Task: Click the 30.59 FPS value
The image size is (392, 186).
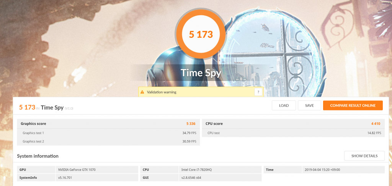Action: [x=189, y=141]
